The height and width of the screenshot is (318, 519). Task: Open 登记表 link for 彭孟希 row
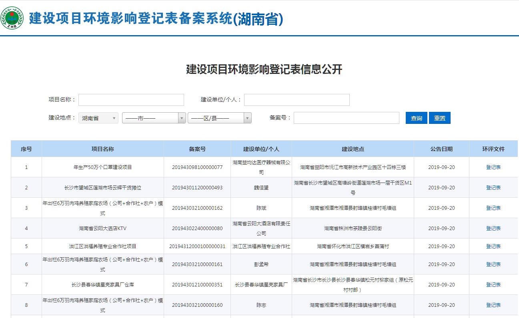click(493, 264)
